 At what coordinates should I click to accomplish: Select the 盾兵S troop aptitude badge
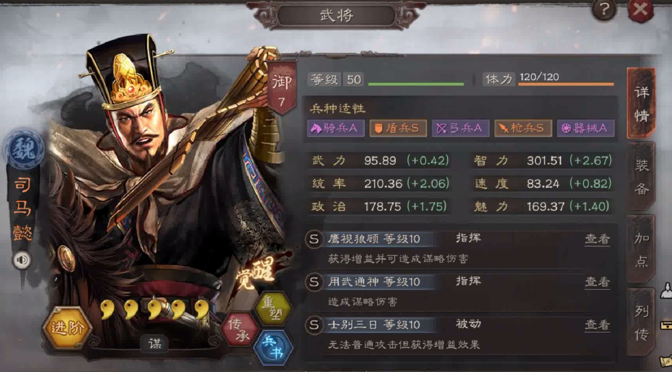coord(398,128)
